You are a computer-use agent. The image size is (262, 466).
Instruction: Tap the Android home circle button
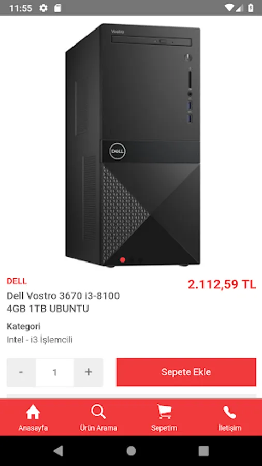coord(131,451)
